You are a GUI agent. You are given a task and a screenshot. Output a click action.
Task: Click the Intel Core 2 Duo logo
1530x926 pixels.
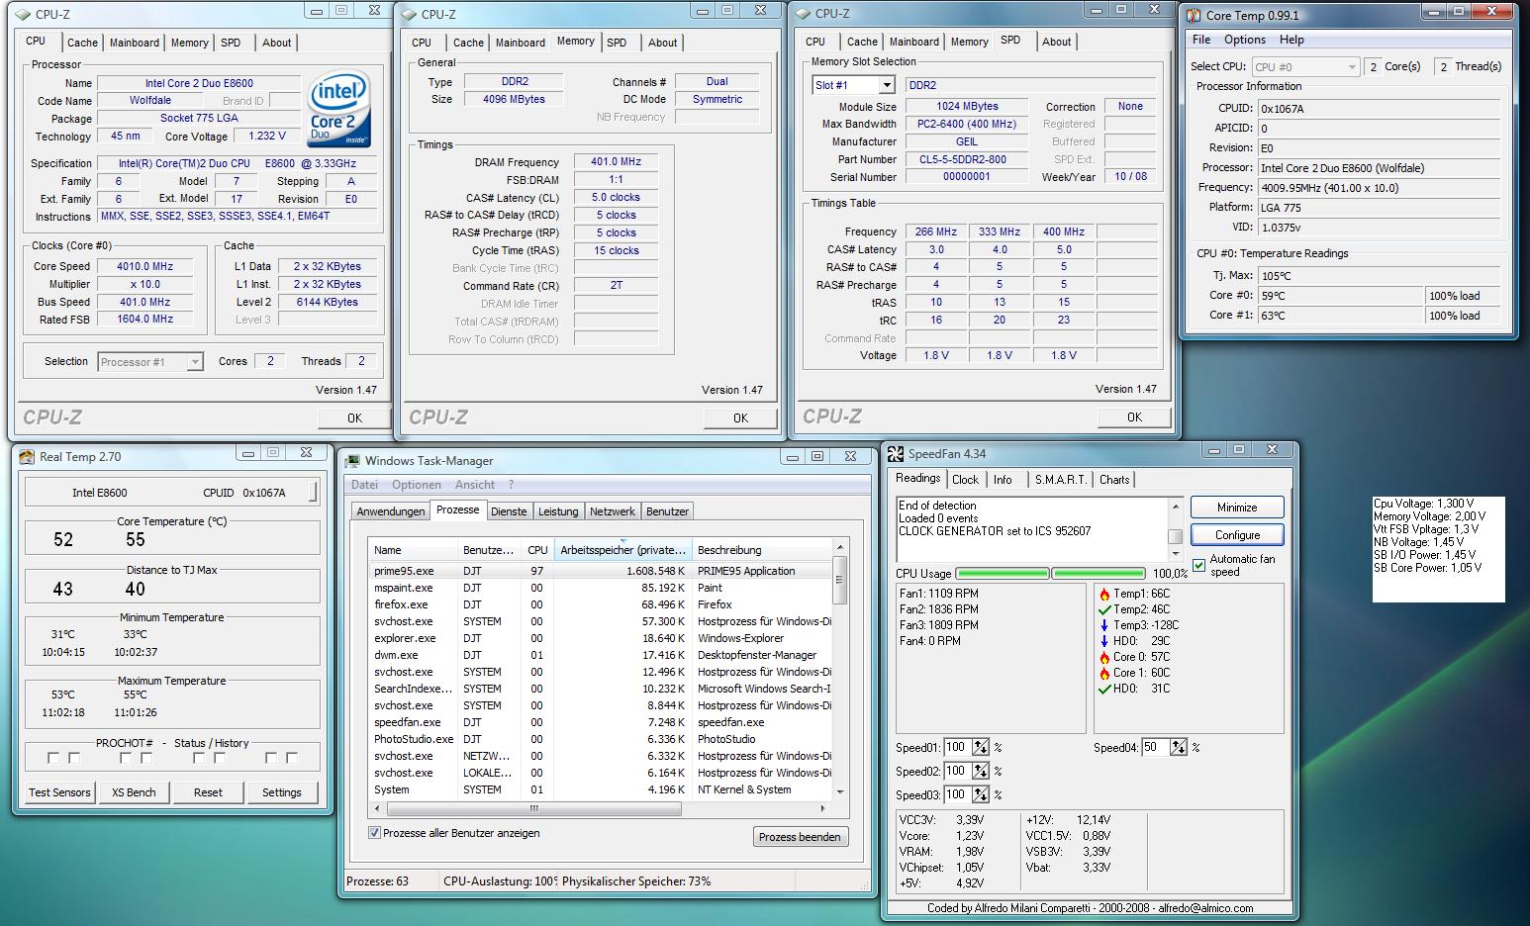tap(339, 108)
